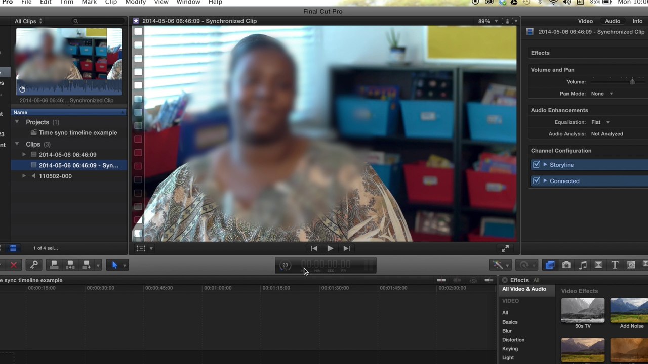648x364 pixels.
Task: Show the Effects browser blue icon
Action: pyautogui.click(x=550, y=265)
